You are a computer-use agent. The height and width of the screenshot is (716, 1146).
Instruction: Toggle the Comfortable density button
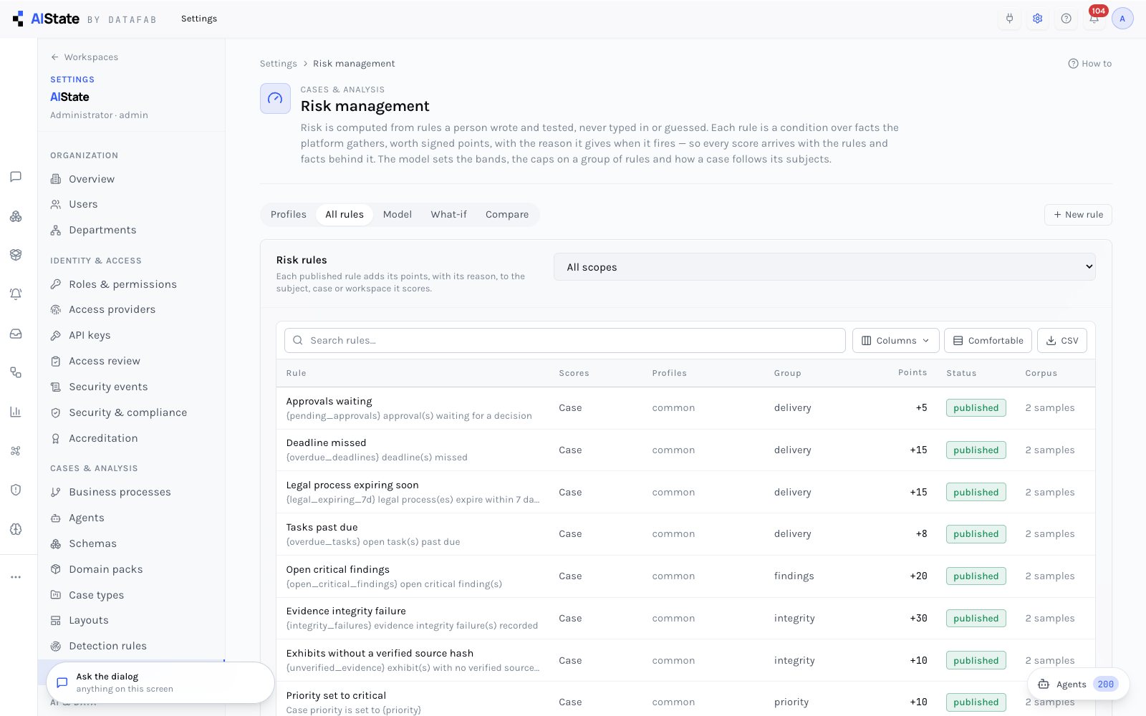988,341
